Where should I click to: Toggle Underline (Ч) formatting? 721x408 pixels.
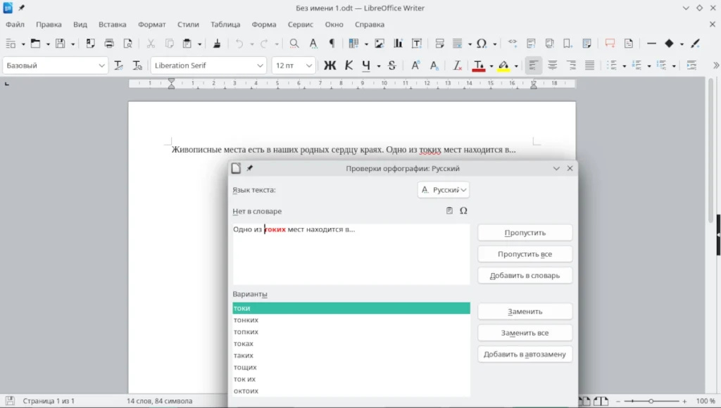coord(366,65)
